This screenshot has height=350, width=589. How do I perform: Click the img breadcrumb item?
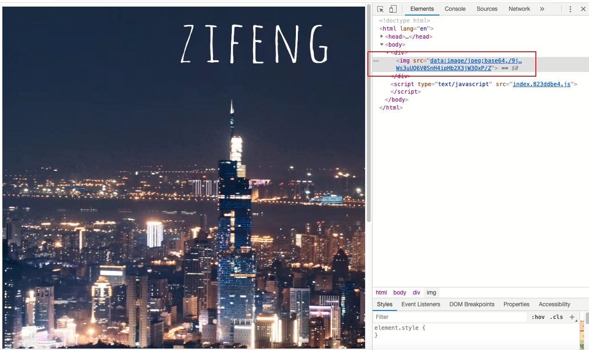click(x=431, y=293)
